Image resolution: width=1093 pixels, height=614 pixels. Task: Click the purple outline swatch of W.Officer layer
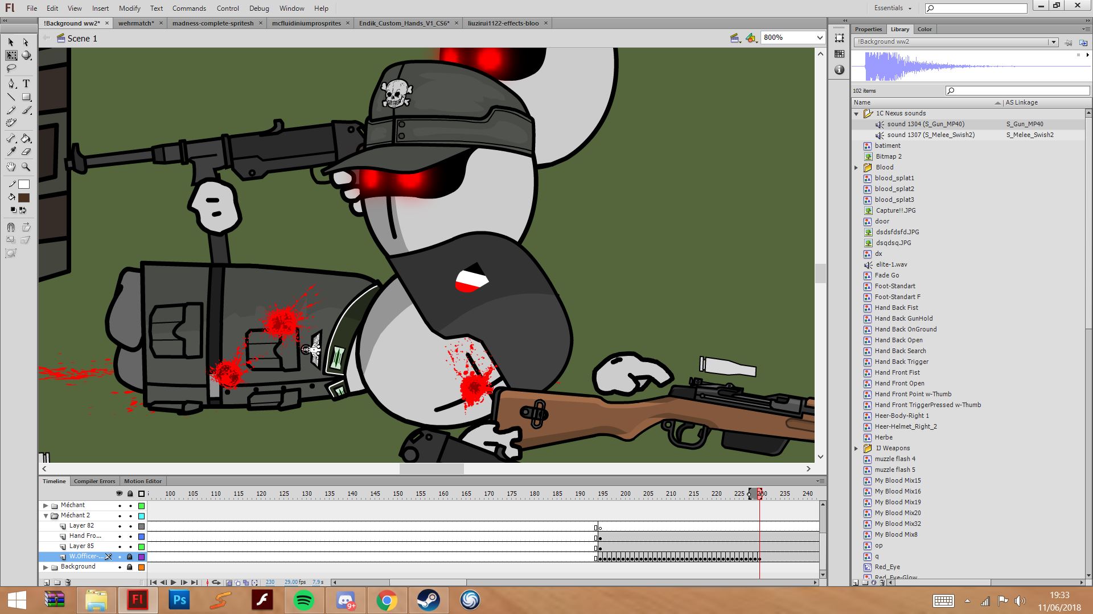tap(141, 557)
